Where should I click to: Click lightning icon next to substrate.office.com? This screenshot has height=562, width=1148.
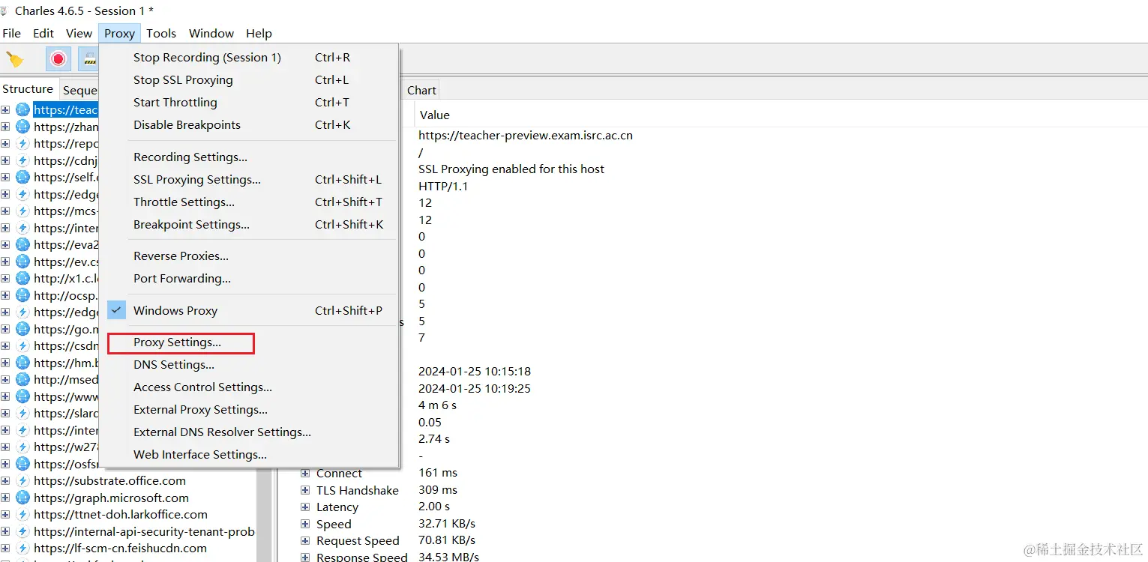(22, 481)
